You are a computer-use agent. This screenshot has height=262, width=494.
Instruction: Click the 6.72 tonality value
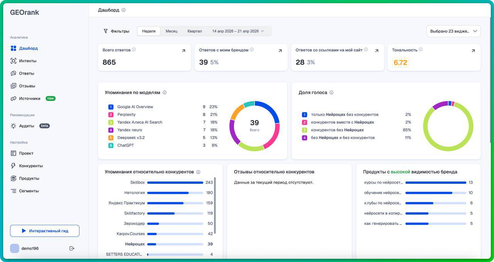[x=400, y=62]
